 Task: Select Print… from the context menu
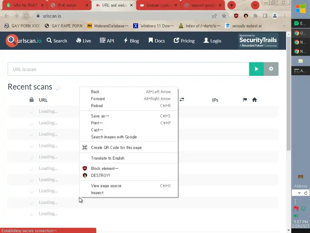[129, 123]
